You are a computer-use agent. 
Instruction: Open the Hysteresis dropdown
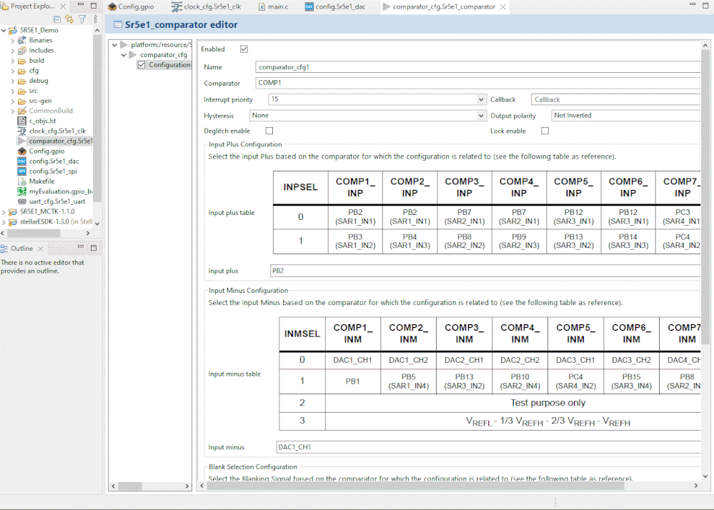pos(481,116)
